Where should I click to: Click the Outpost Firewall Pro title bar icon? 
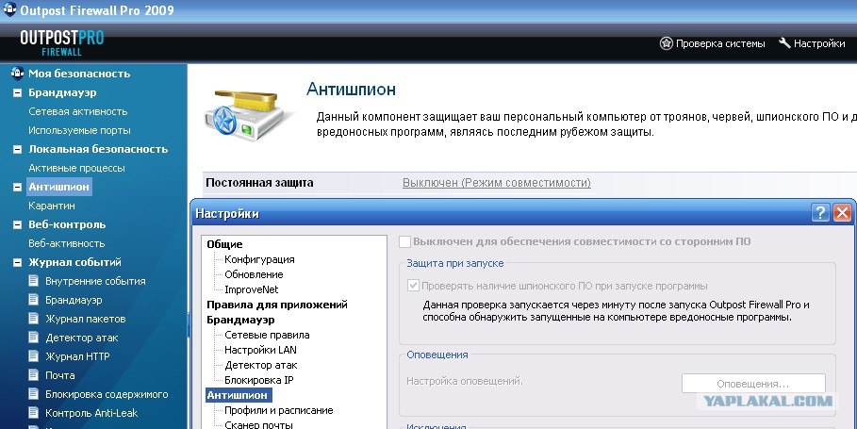point(9,9)
